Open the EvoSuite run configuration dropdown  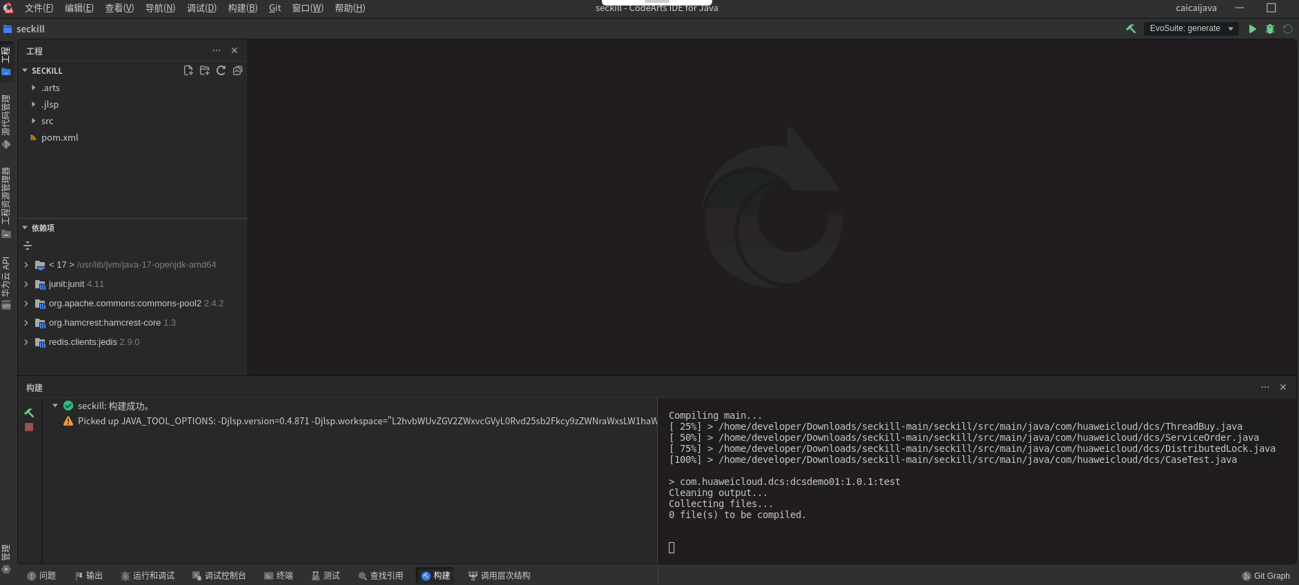tap(1191, 28)
